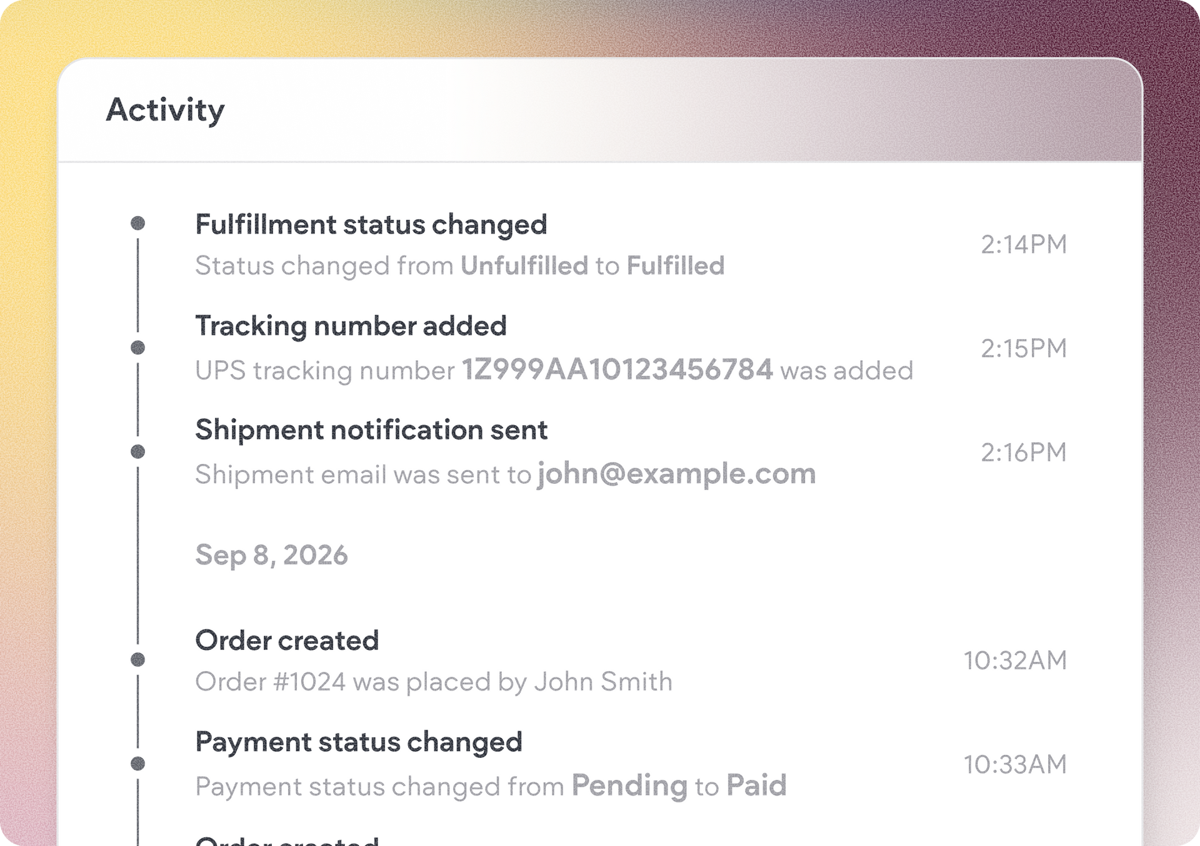Click the bold Fulfilled status text
This screenshot has width=1200, height=846.
[676, 265]
